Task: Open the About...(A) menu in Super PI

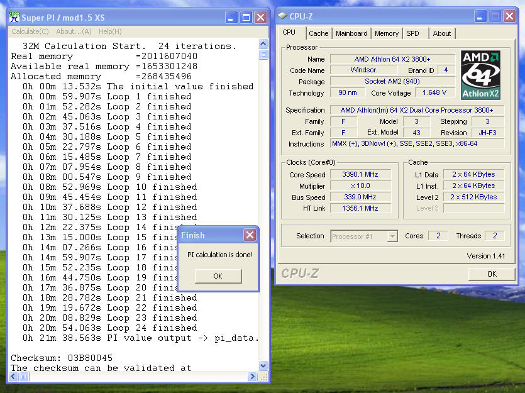Action: (74, 31)
